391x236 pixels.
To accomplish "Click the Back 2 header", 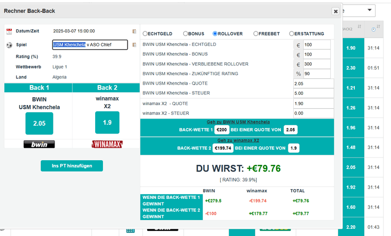I will click(x=106, y=88).
